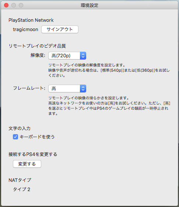Click the 変更する button to change PS4
The image size is (179, 207).
point(27,164)
